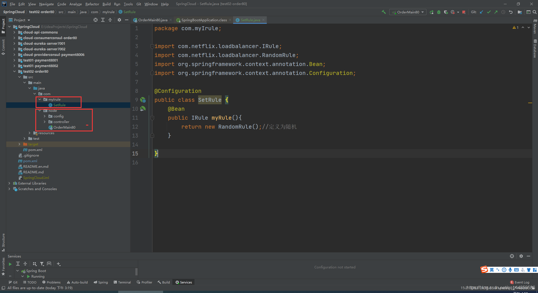Viewport: 538px width, 293px height.
Task: Click the Git Update Project blue arrow
Action: point(481,12)
